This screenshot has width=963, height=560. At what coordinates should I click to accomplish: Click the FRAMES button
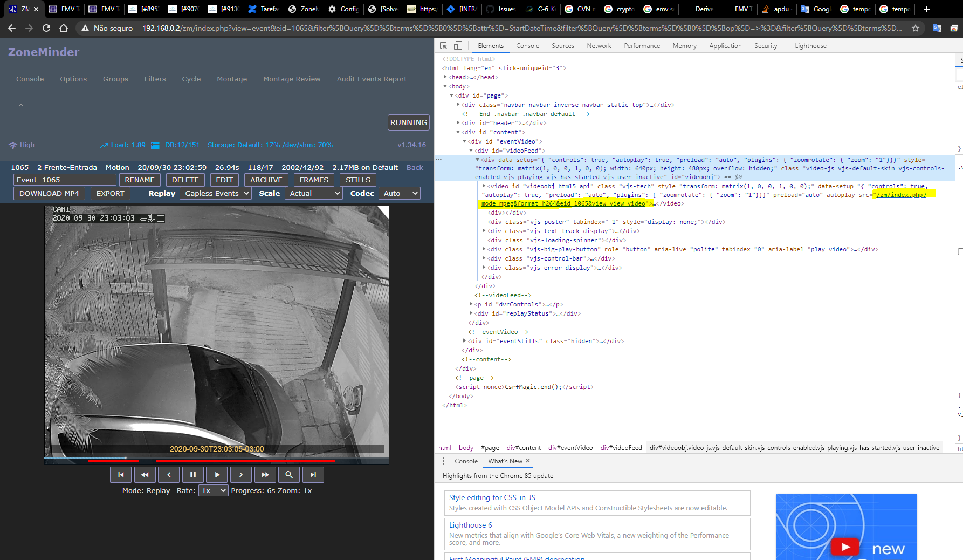(x=314, y=180)
